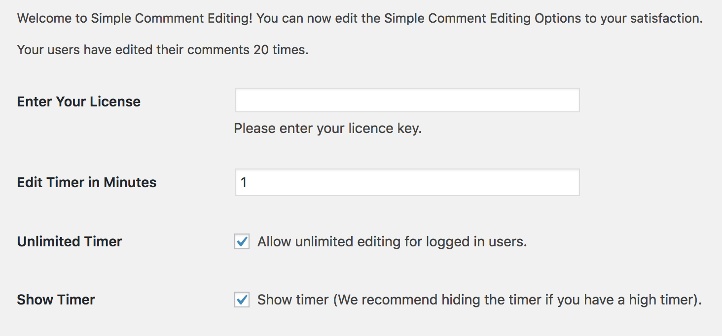Click the blue checkmark beside 'Allow unlimited editing'
This screenshot has width=722, height=336.
click(x=242, y=241)
